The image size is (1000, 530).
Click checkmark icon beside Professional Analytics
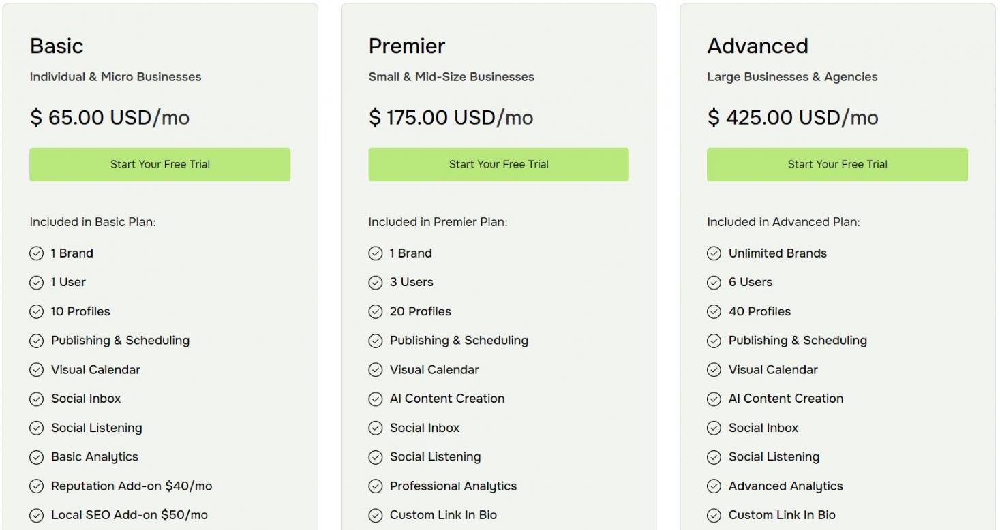point(375,486)
